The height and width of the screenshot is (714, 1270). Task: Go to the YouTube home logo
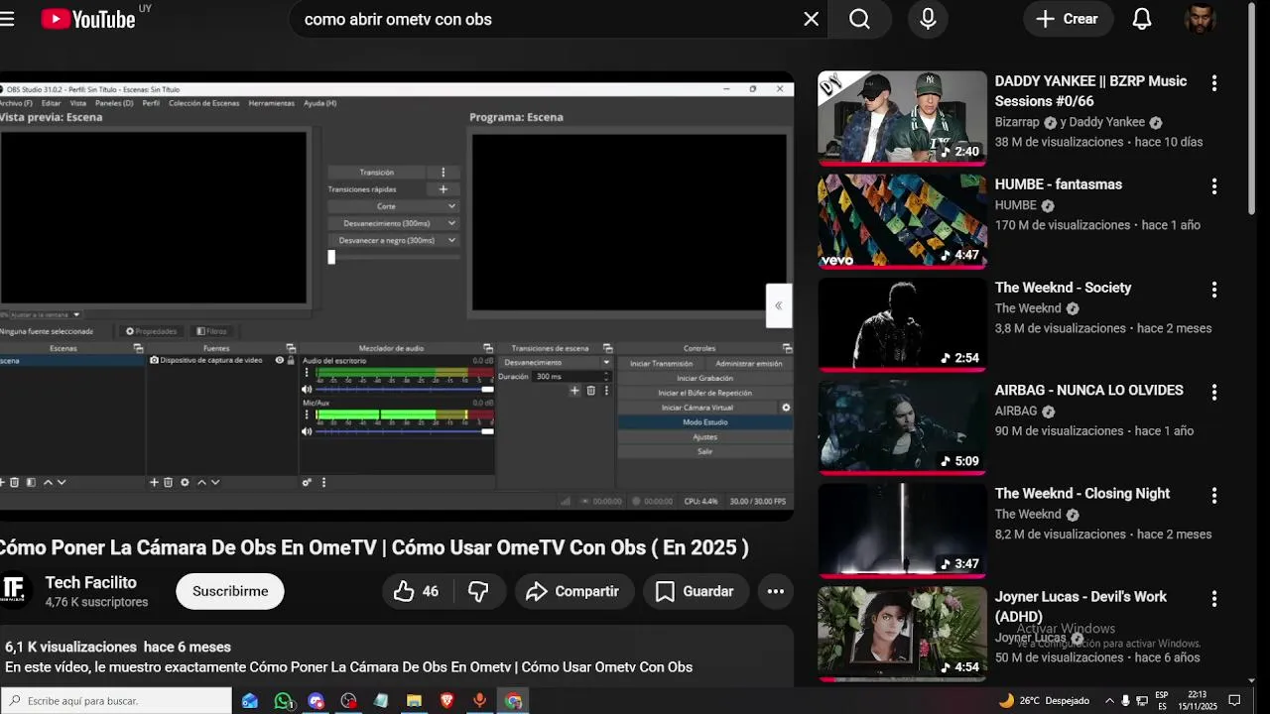[x=88, y=19]
